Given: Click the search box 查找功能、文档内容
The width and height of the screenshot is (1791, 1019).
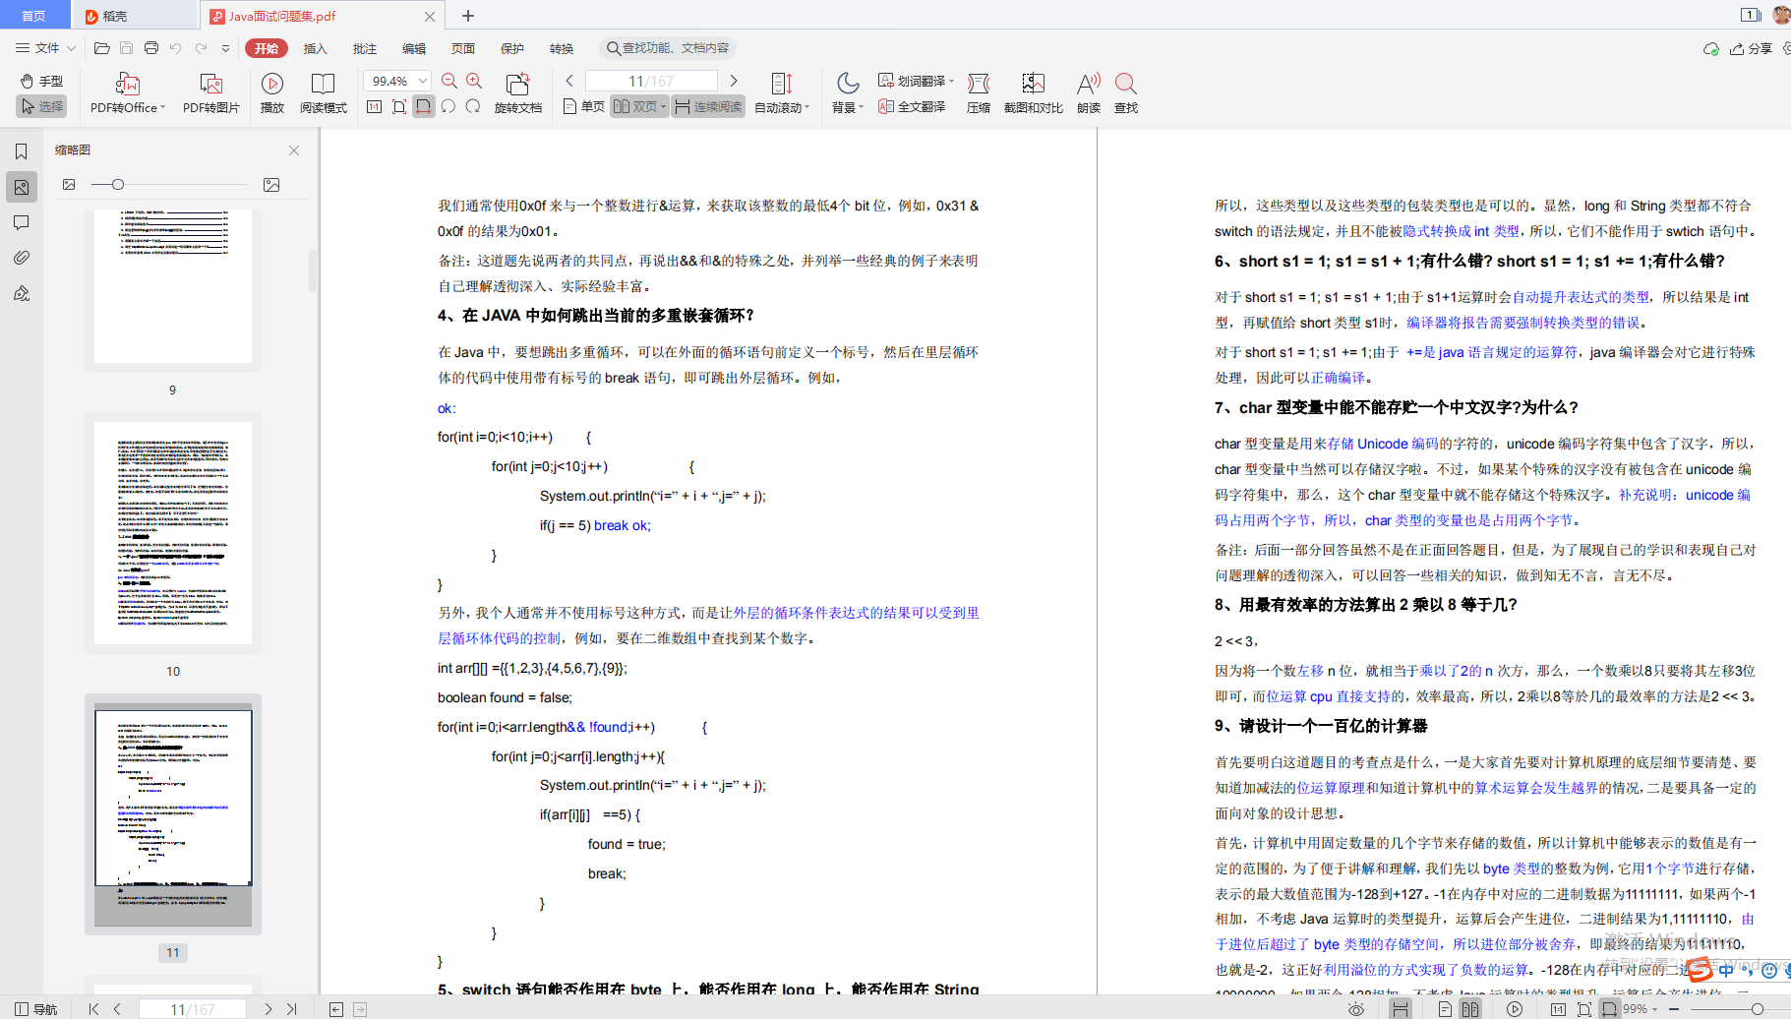Looking at the screenshot, I should tap(669, 48).
